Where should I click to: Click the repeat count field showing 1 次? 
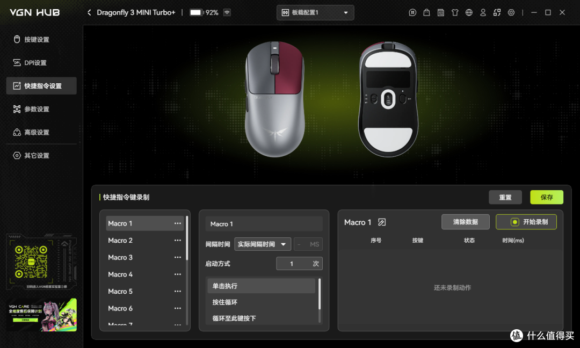click(299, 264)
